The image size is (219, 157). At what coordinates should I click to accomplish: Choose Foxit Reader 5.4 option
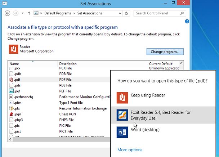pos(163,115)
